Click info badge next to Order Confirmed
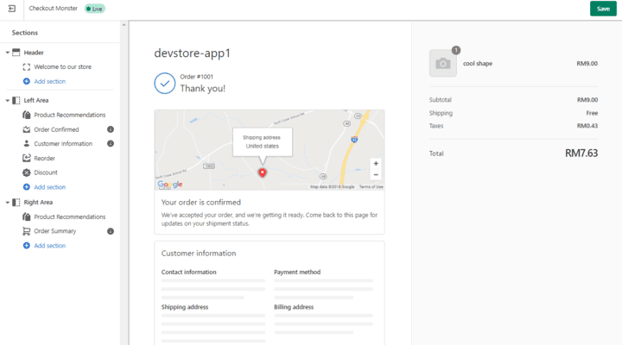The width and height of the screenshot is (622, 345). coord(111,129)
